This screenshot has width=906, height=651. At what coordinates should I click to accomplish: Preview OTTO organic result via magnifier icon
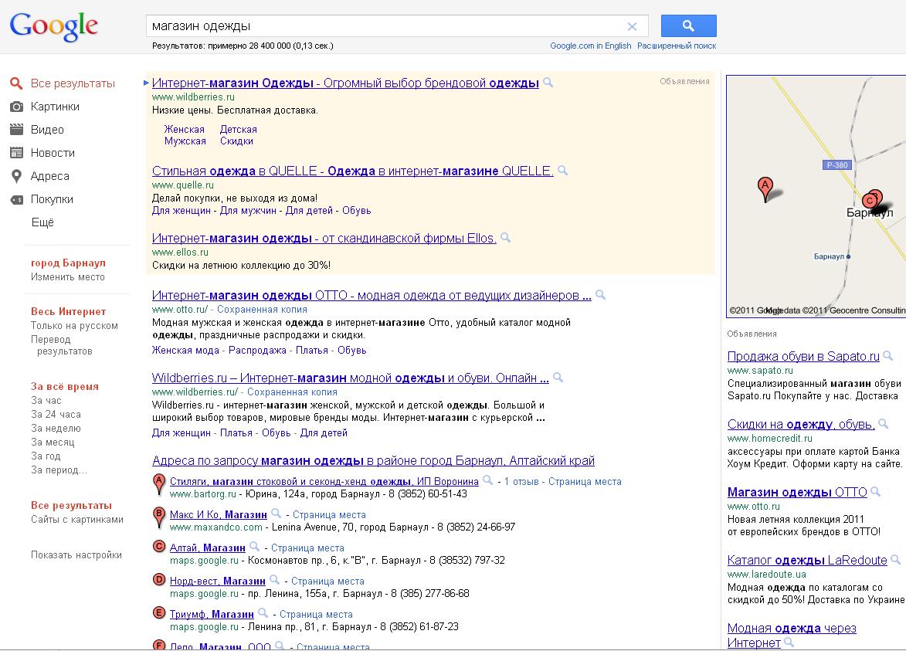coord(600,294)
